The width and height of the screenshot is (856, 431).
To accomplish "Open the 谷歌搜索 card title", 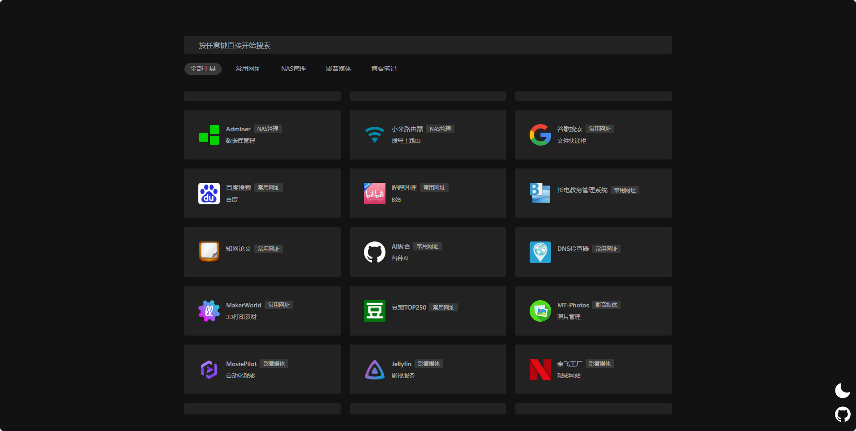I will 570,129.
